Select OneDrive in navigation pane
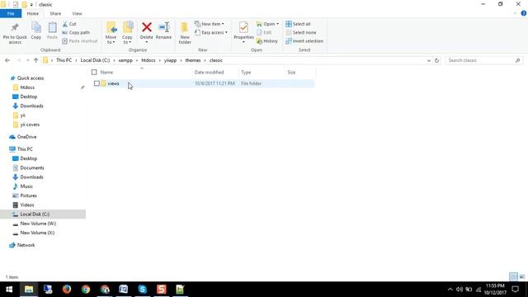This screenshot has height=297, width=528. pos(26,137)
